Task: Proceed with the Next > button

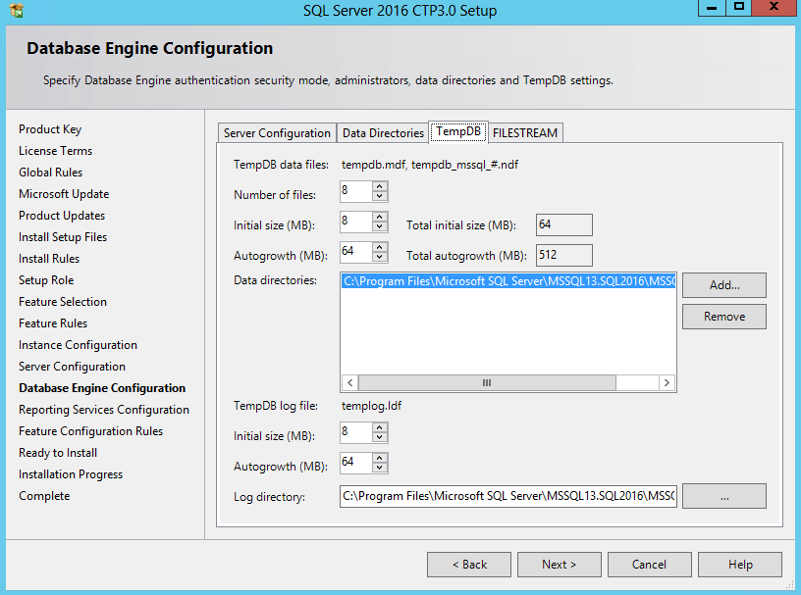Action: (x=559, y=565)
